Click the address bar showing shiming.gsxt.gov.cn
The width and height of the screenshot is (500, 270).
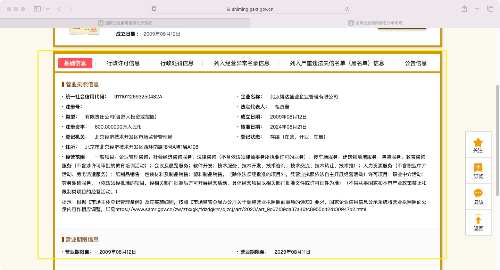[250, 9]
